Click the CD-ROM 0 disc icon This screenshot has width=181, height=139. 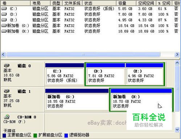click(7, 117)
